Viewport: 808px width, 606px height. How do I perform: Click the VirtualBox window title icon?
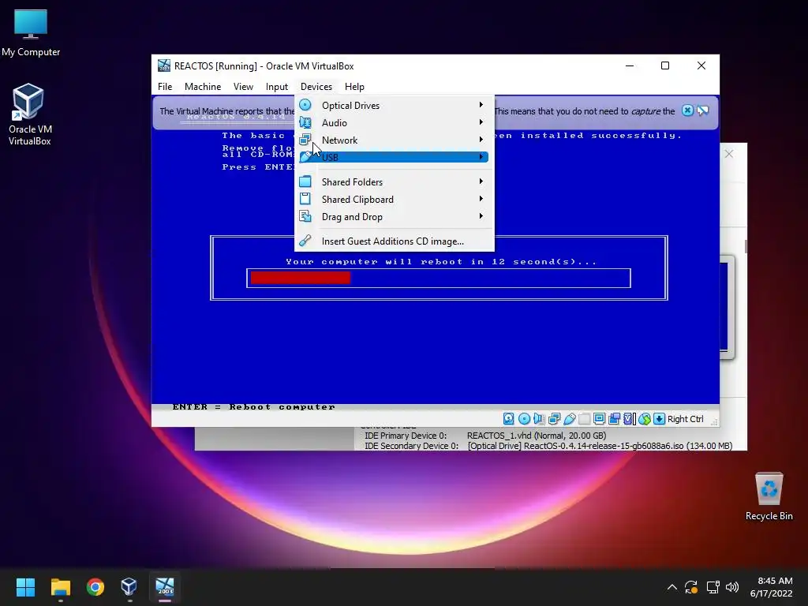164,65
